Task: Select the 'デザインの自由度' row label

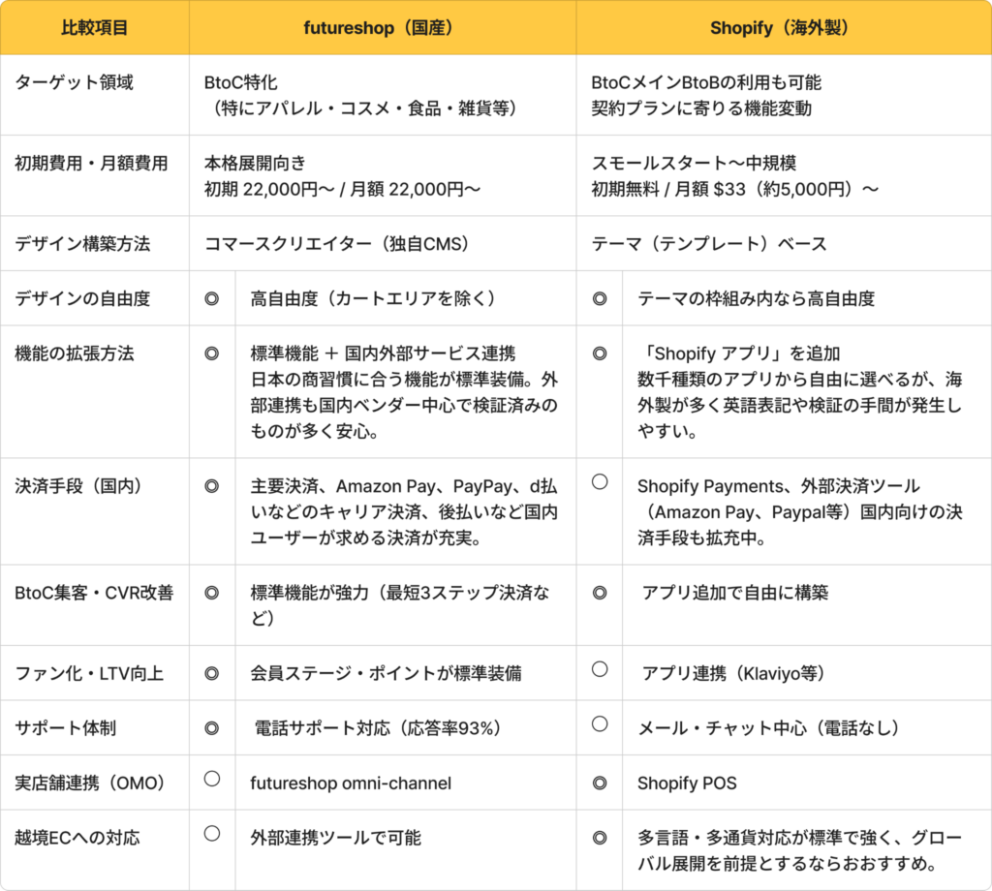Action: tap(82, 298)
